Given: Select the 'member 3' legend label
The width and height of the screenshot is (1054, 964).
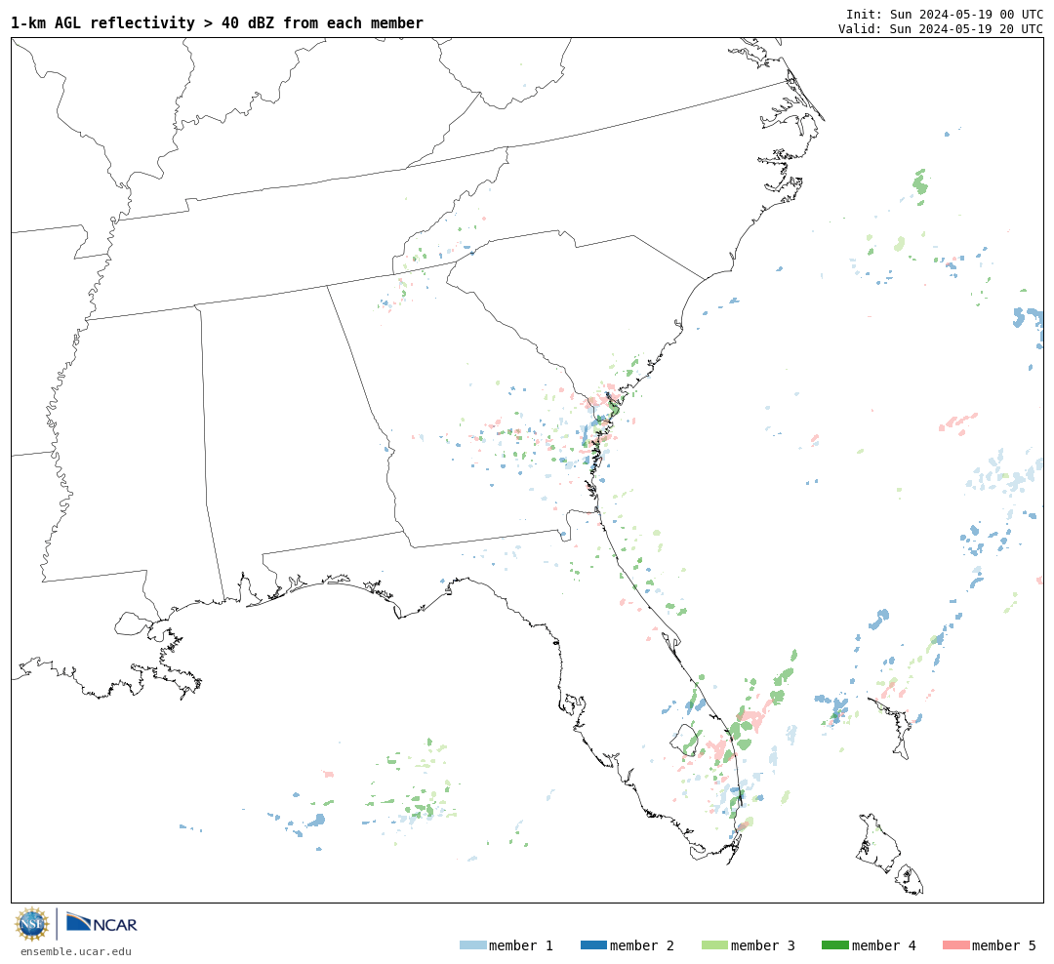Looking at the screenshot, I should tap(763, 945).
